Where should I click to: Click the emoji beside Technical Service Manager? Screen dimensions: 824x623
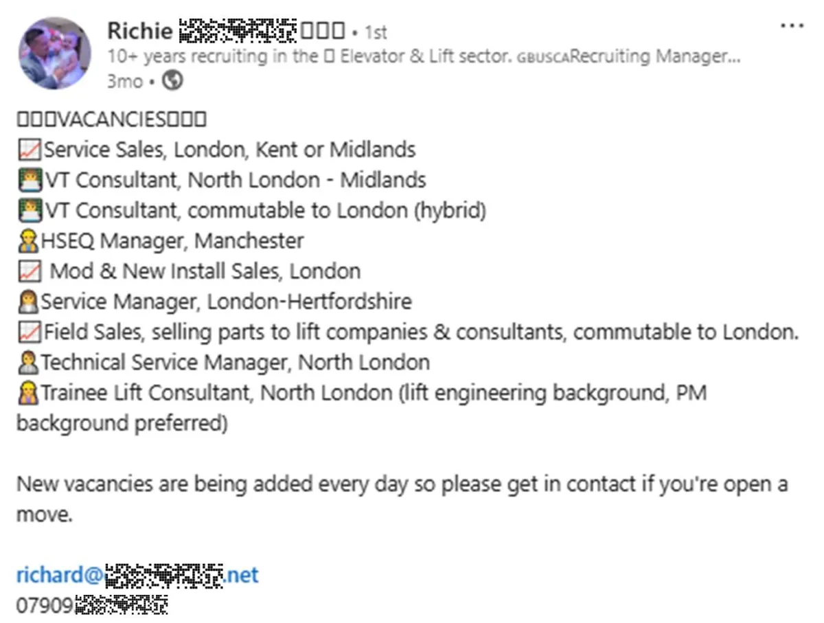(x=29, y=362)
